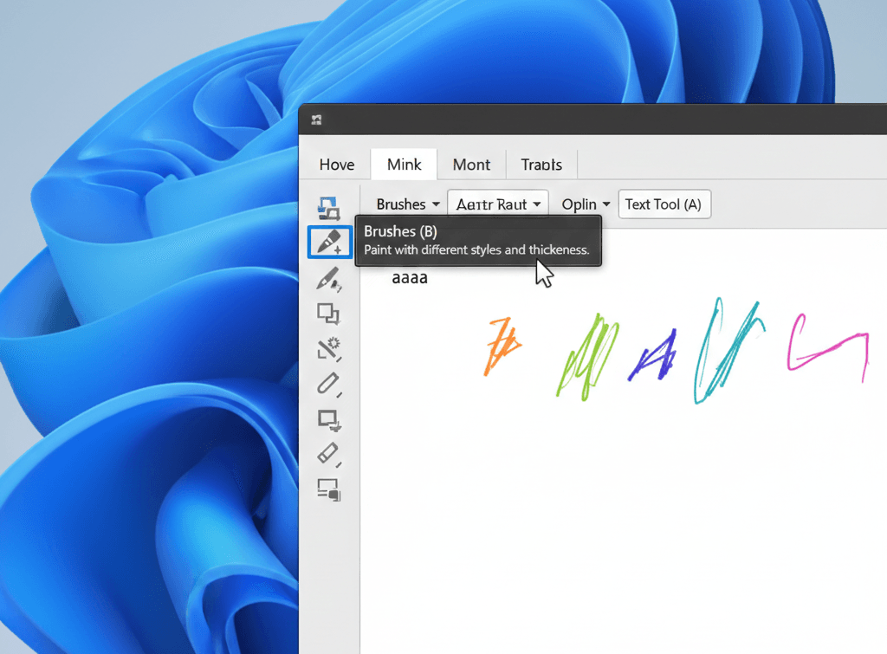Select the highlighted Brushes tool in sidebar
This screenshot has height=654, width=887.
pos(330,243)
